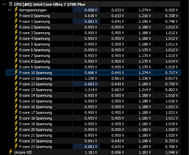Click P-core 22 current value 0.691 V
Image resolution: width=189 pixels, height=155 pixels.
click(x=91, y=141)
